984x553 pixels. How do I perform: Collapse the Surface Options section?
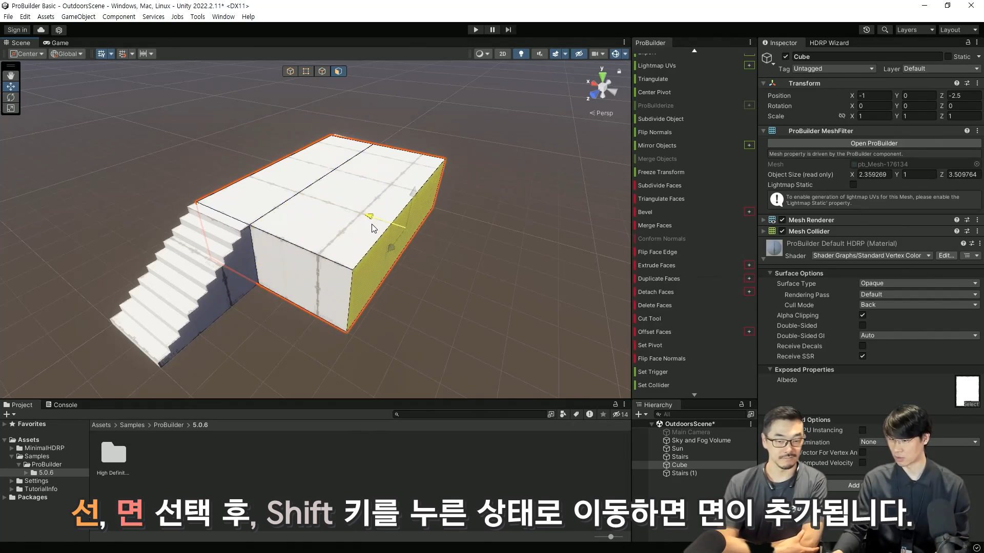[x=770, y=273]
